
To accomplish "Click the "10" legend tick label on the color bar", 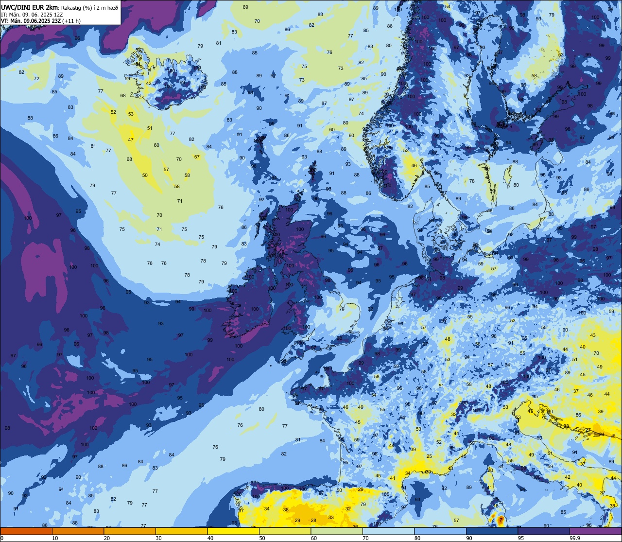I will click(x=55, y=538).
